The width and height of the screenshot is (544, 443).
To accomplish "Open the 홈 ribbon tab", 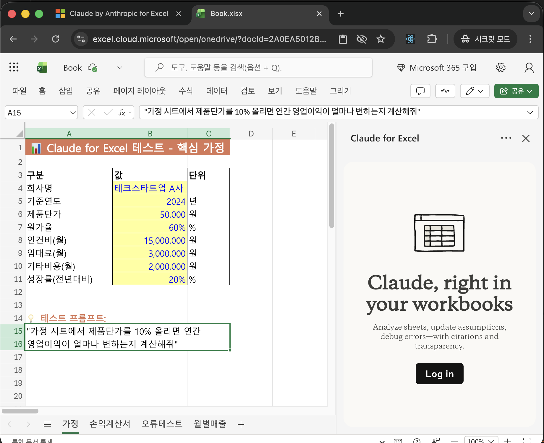I will point(42,91).
